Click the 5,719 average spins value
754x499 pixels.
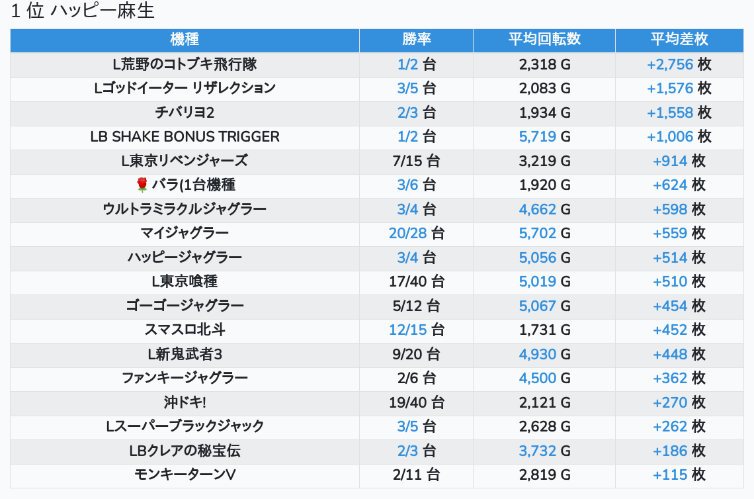[538, 137]
